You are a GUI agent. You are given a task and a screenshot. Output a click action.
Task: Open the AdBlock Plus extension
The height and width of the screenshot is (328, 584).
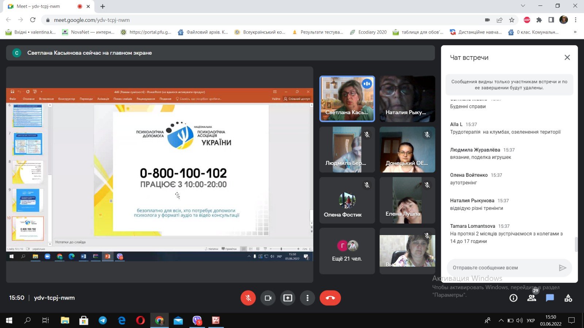(x=527, y=20)
